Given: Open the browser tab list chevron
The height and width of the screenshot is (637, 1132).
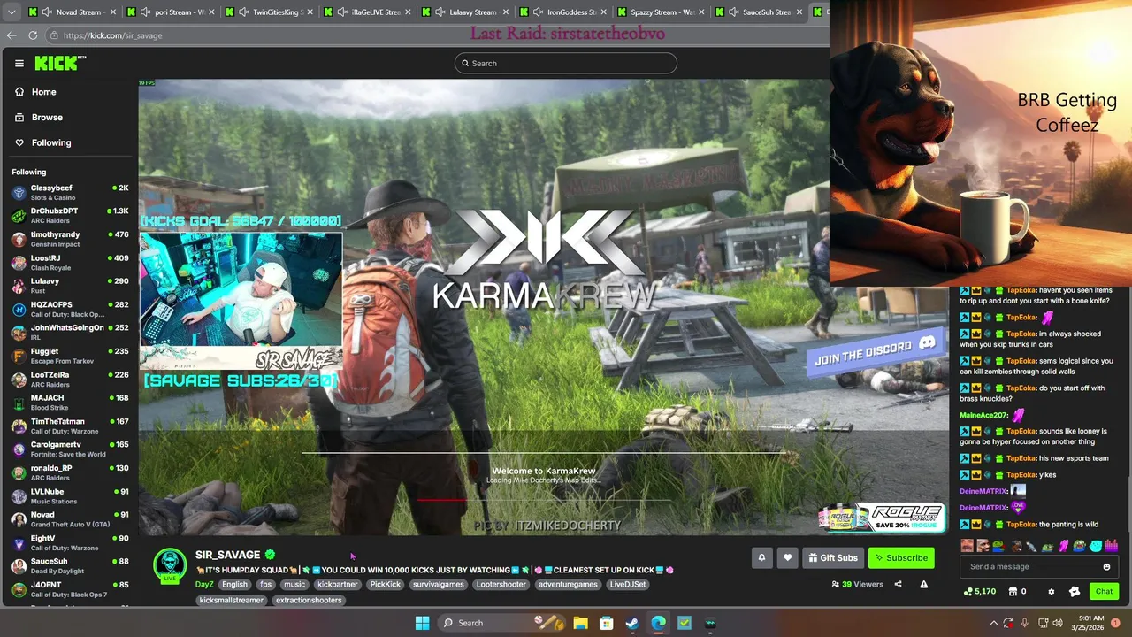Looking at the screenshot, I should tap(11, 12).
